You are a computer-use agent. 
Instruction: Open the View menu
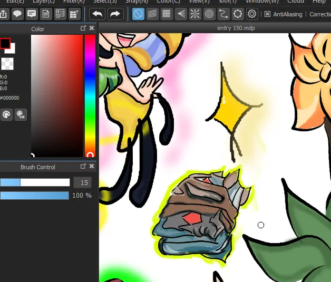199,2
